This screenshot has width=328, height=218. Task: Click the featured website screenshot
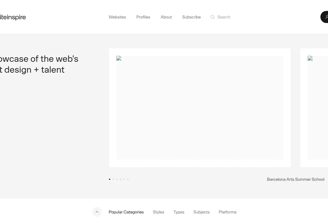pos(200,107)
